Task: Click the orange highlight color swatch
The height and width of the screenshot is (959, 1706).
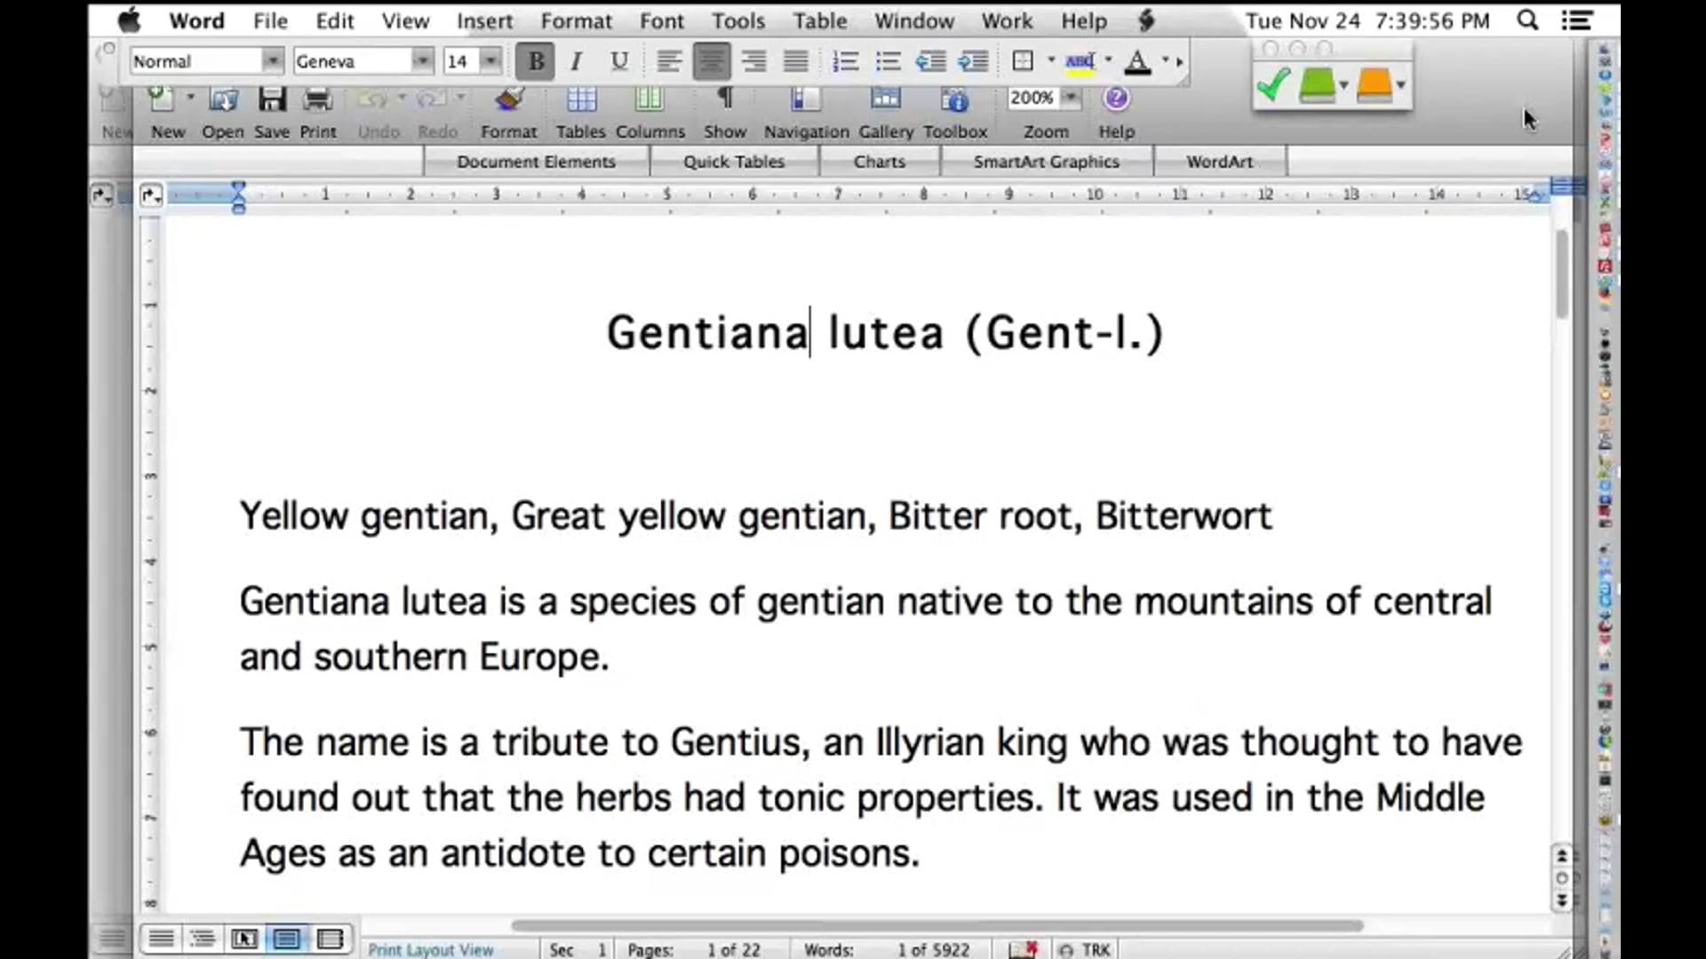Action: 1374,85
